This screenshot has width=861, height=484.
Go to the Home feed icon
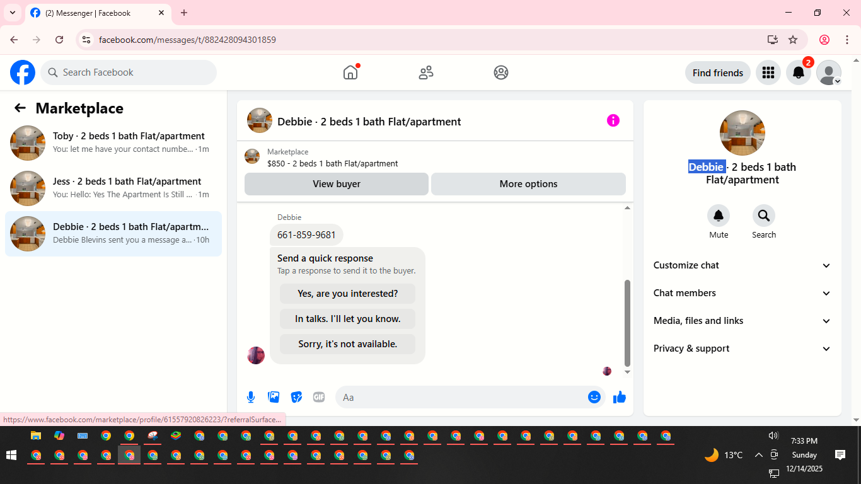pyautogui.click(x=350, y=72)
